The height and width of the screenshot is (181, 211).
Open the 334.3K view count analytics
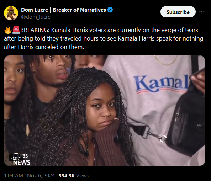click(x=67, y=176)
